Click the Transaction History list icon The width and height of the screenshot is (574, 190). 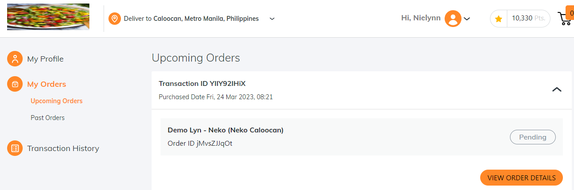(x=15, y=148)
